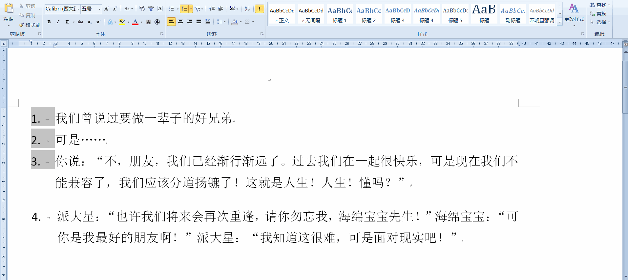Click the Increase Indent icon
This screenshot has width=628, height=280.
[221, 9]
